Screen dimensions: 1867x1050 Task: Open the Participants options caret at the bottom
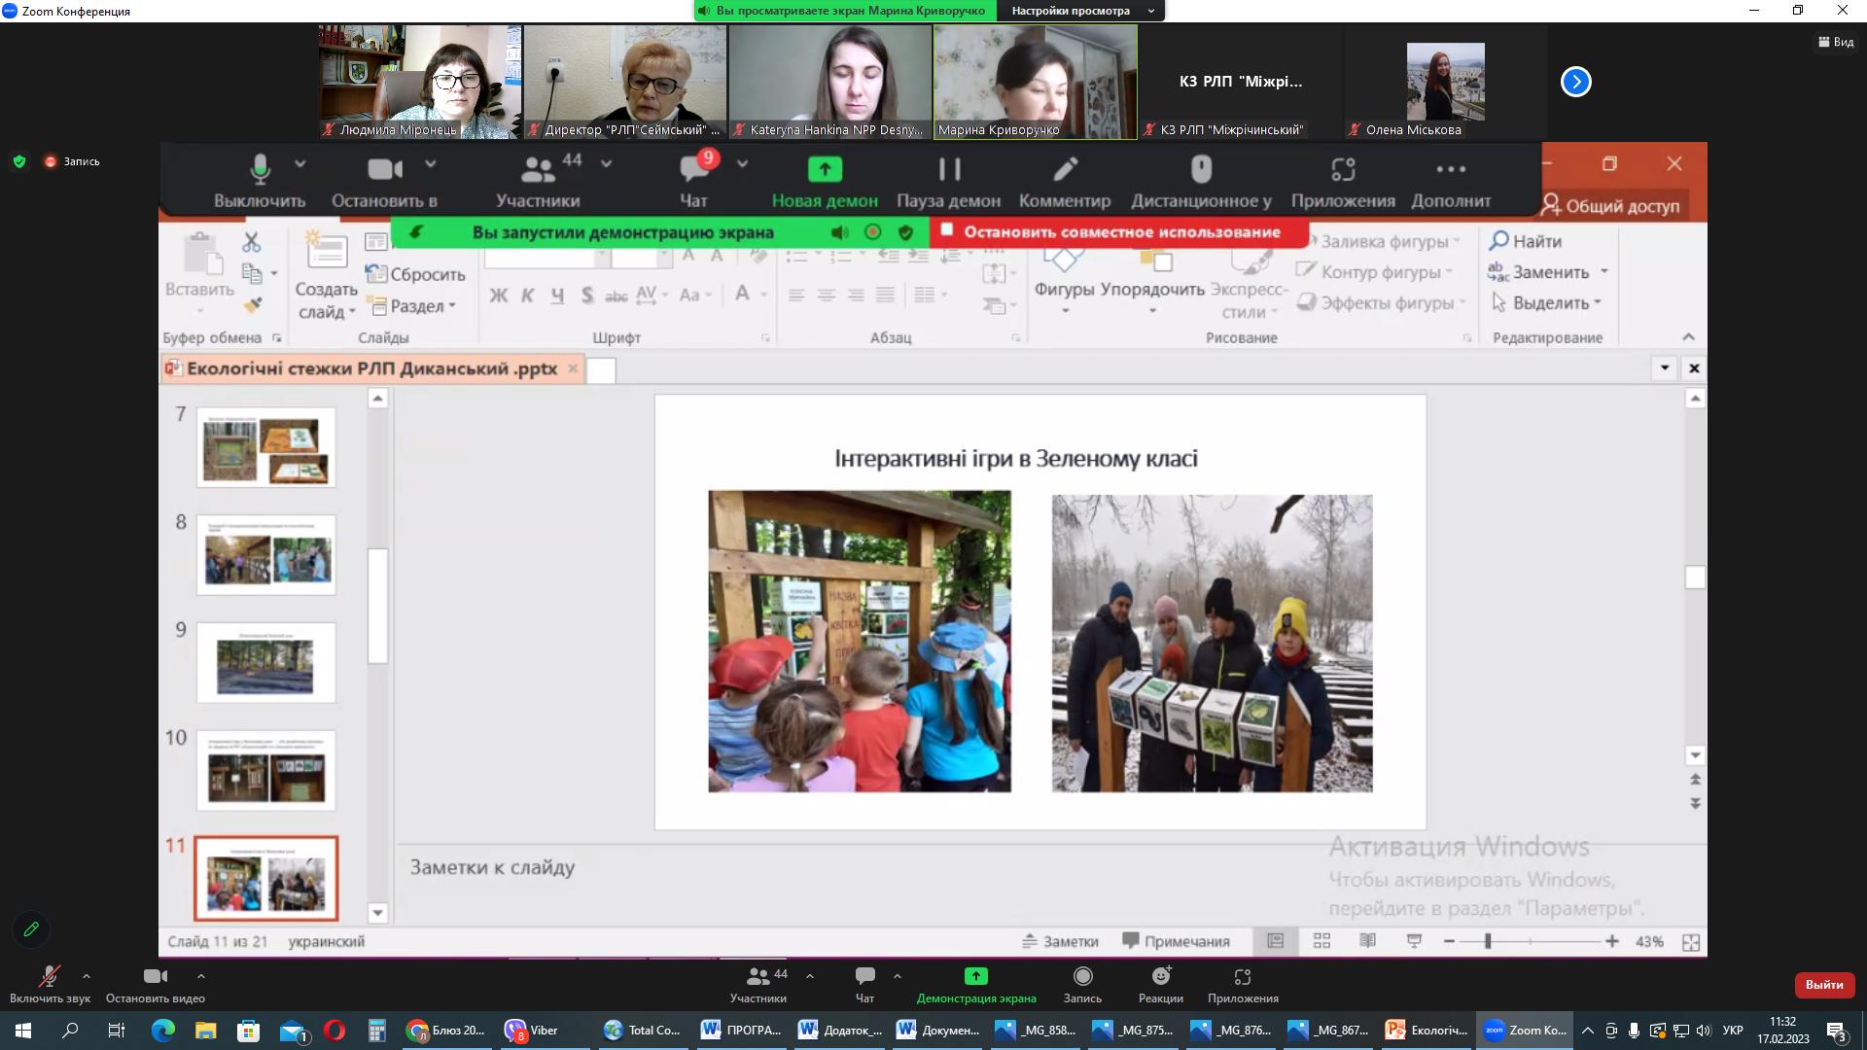tap(810, 976)
